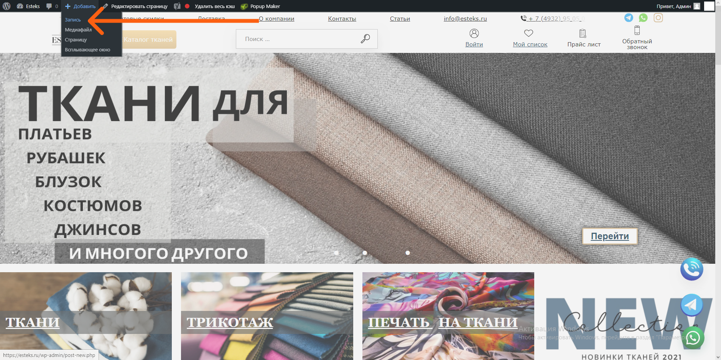
Task: Open the WordPress logo menu
Action: click(x=7, y=6)
